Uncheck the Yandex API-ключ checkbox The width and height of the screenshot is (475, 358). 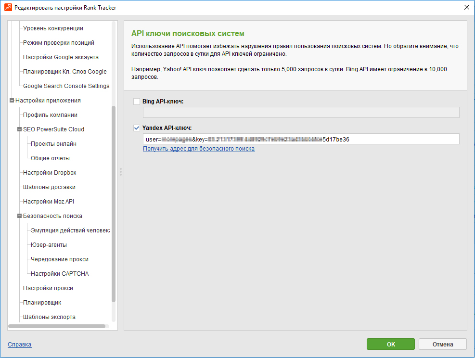(137, 128)
